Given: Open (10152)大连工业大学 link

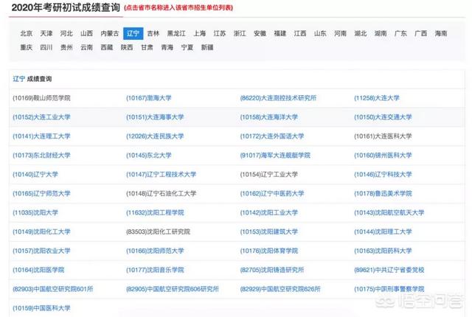Looking at the screenshot, I should (x=41, y=117).
